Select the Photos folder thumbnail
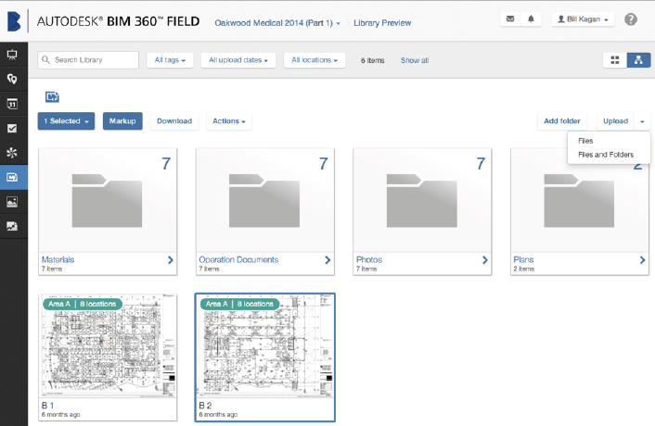Screen dimensions: 655x426 pyautogui.click(x=422, y=200)
